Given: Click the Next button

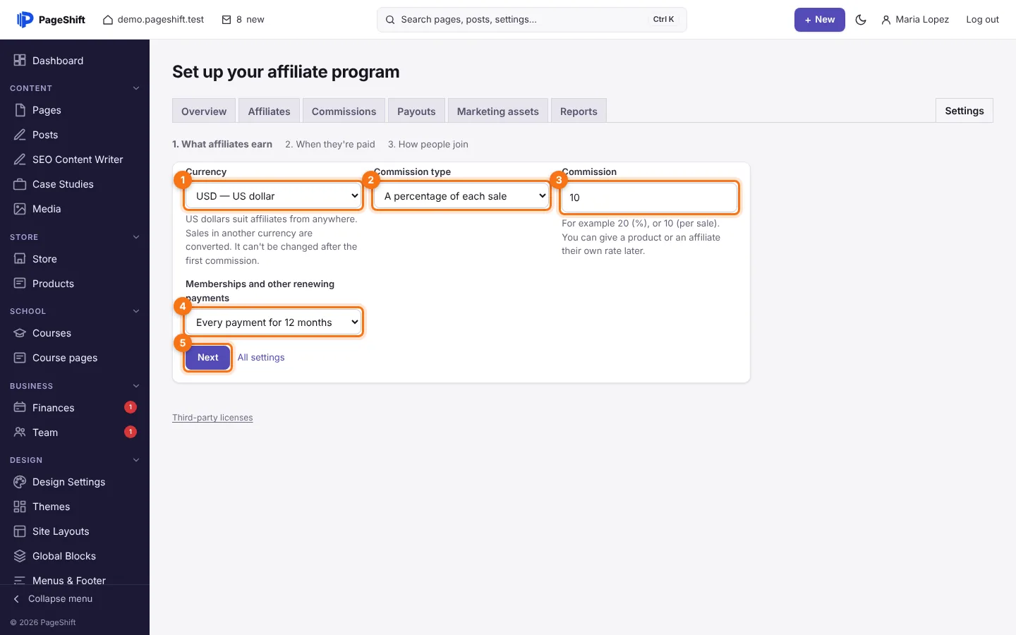Looking at the screenshot, I should point(208,358).
